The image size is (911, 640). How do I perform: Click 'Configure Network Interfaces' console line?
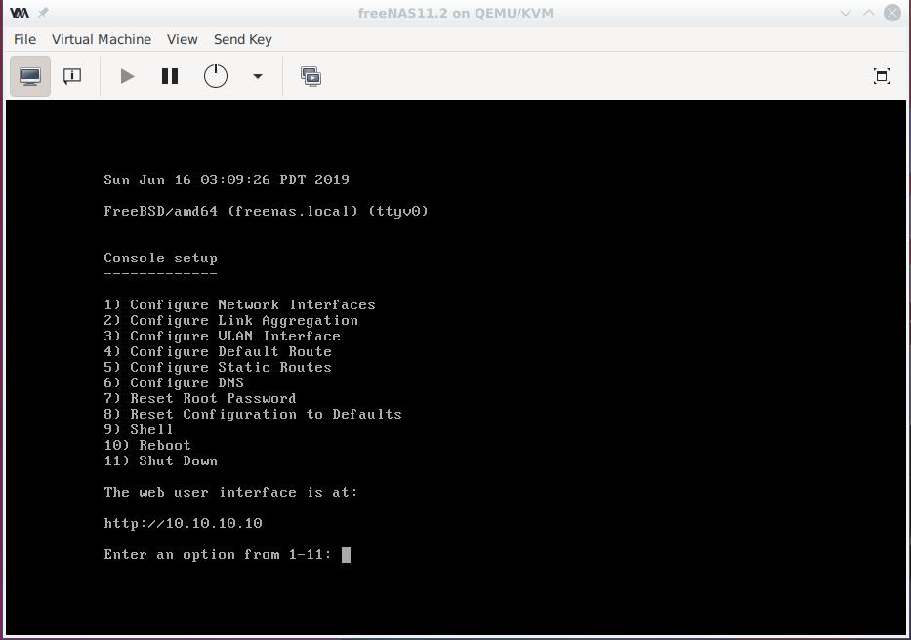point(239,305)
